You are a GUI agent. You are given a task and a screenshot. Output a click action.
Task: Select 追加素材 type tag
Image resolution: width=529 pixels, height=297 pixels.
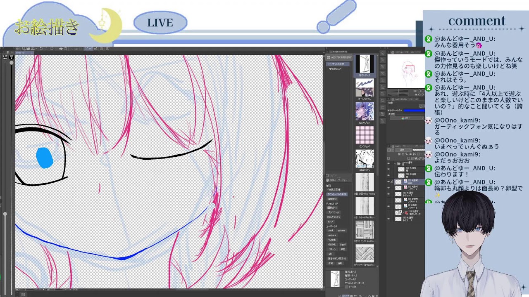coord(331,199)
